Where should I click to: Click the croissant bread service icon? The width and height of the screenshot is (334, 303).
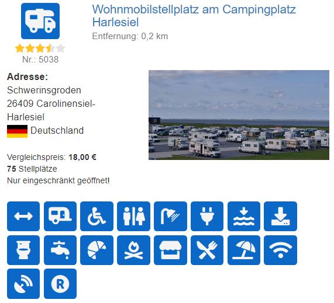(97, 250)
